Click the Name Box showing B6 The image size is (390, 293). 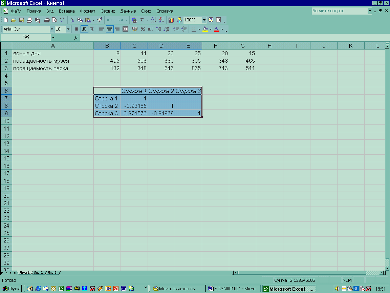coord(26,37)
